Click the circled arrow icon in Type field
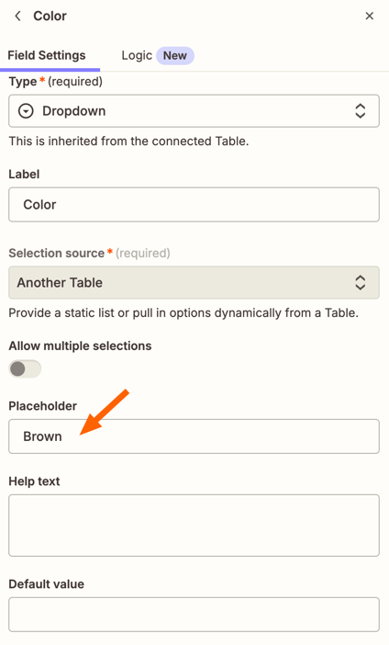 pos(26,111)
